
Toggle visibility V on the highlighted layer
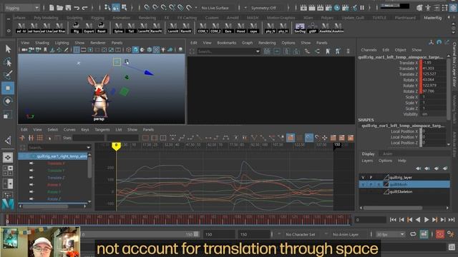(363, 184)
